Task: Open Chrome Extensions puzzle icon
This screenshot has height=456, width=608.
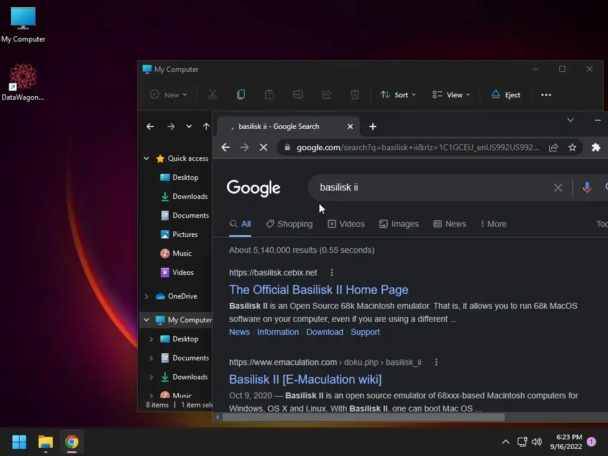Action: click(x=596, y=147)
